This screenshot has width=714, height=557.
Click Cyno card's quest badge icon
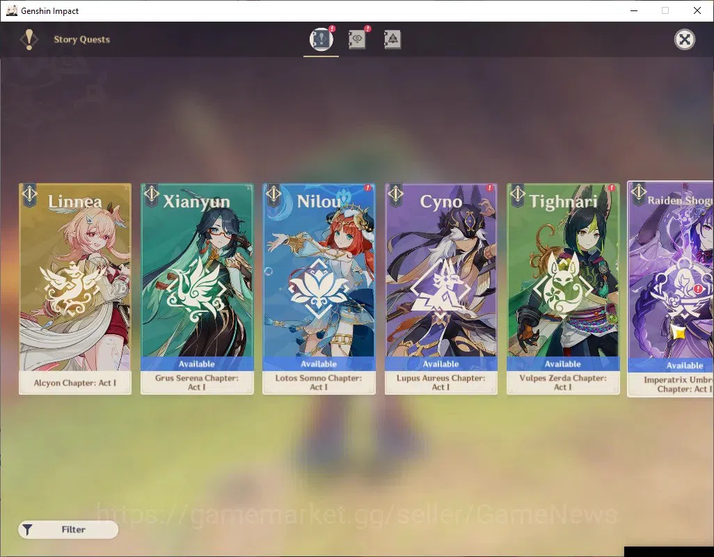(x=396, y=195)
